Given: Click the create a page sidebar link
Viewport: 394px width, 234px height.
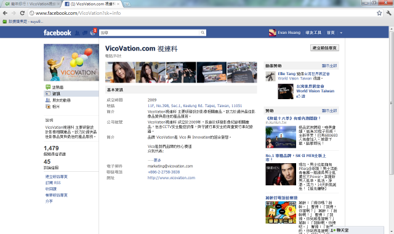Looking at the screenshot, I should click(x=56, y=177).
